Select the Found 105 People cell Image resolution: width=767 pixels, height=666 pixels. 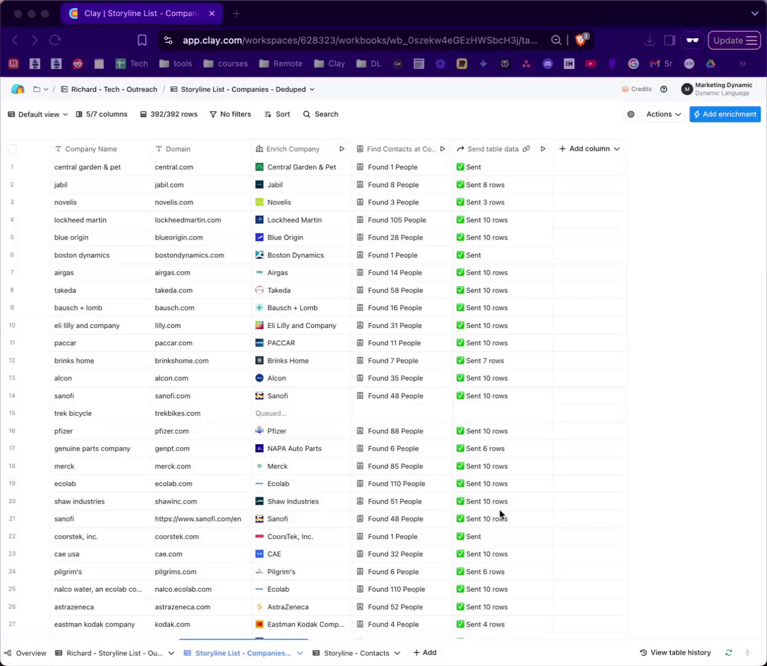402,220
